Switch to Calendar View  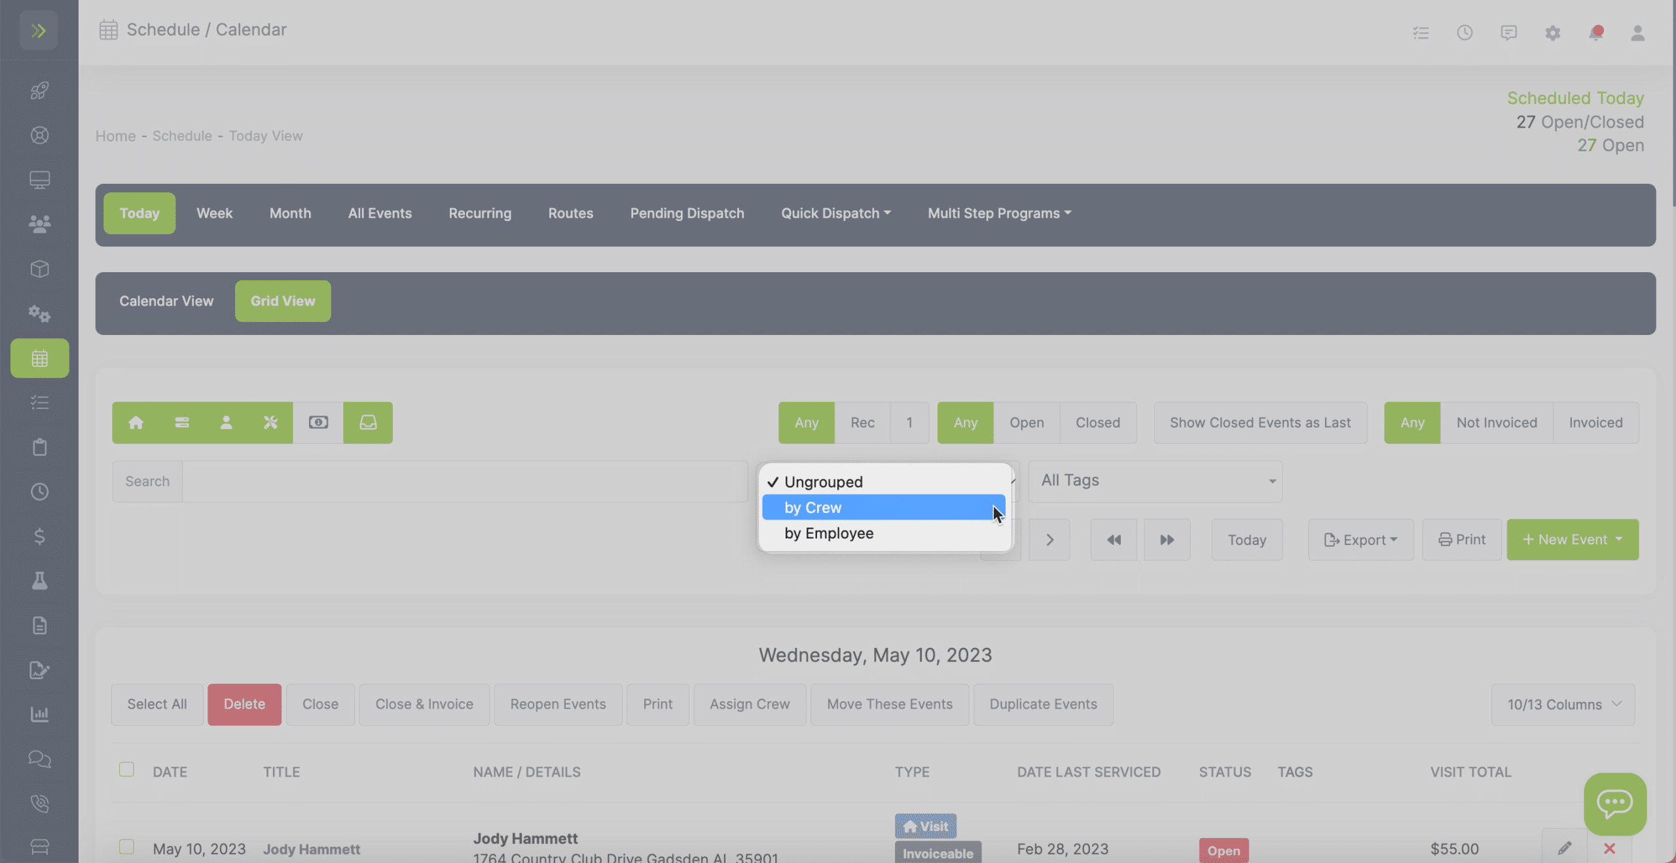pyautogui.click(x=166, y=301)
